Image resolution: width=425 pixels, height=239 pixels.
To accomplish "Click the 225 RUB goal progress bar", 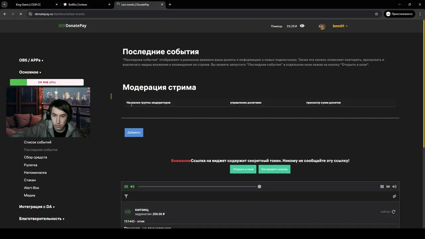I will coord(47,82).
